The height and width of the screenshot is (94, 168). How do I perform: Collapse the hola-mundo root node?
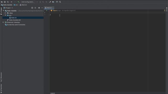pos(3,11)
